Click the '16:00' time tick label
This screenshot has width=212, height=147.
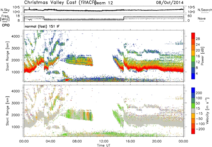pyautogui.click(x=130, y=141)
